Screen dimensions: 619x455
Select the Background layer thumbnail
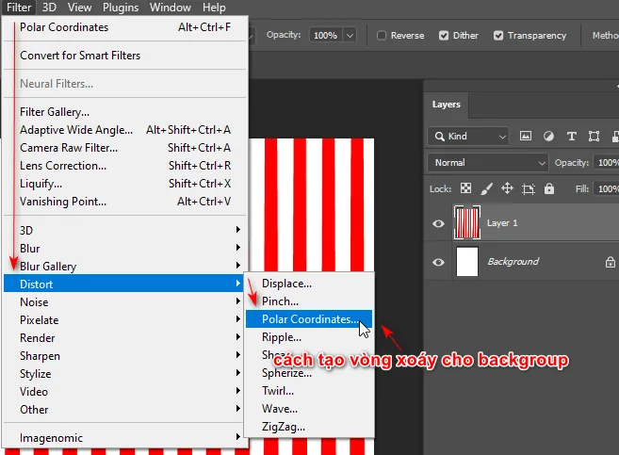click(x=467, y=261)
